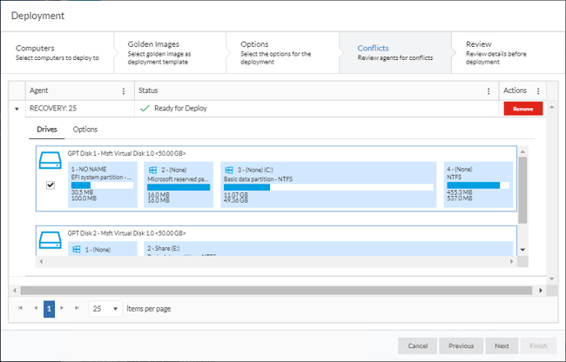Screen dimensions: 566x362
Task: Open the Actions column options menu
Action: pos(538,90)
